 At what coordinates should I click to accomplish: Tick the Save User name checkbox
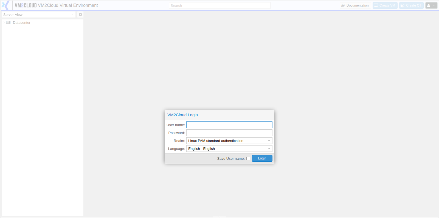point(248,159)
